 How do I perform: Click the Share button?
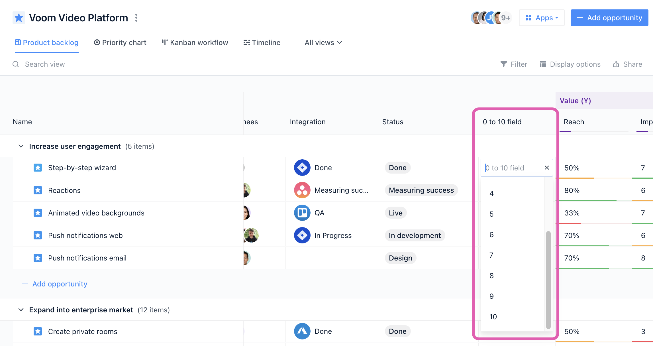click(627, 64)
